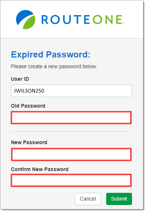Click the JWILSON250 text in User ID
The height and width of the screenshot is (212, 146).
pos(29,91)
